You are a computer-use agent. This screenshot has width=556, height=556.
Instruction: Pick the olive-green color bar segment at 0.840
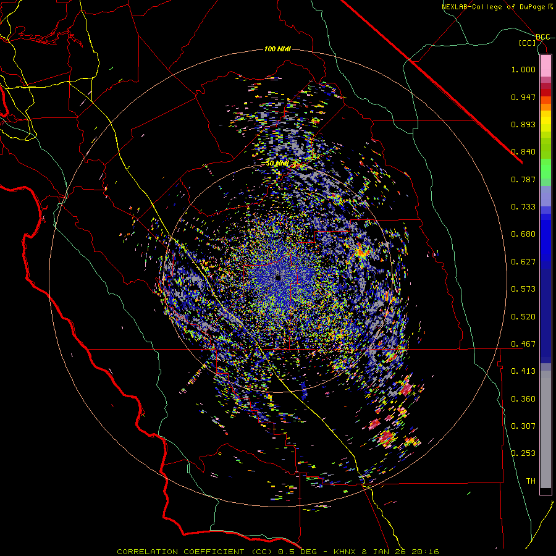point(545,148)
